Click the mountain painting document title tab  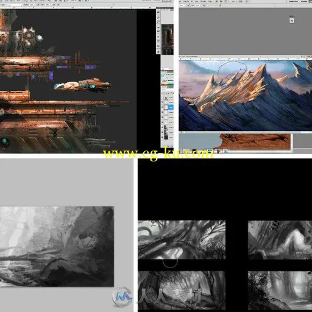(189, 57)
